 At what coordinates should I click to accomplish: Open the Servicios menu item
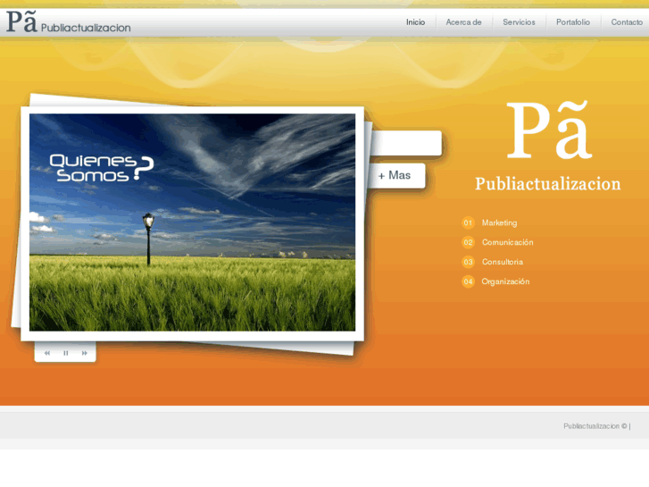(x=519, y=22)
